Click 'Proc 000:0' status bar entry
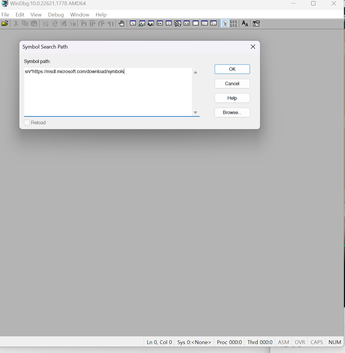This screenshot has height=353, width=345. tap(229, 342)
